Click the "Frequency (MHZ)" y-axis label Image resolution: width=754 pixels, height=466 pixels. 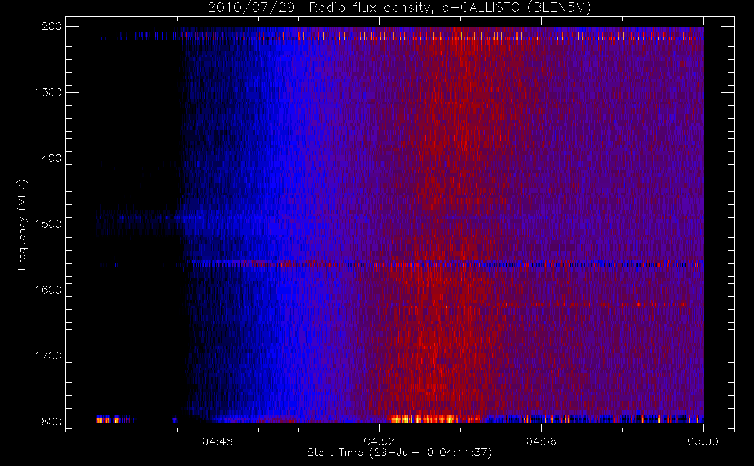pos(22,225)
